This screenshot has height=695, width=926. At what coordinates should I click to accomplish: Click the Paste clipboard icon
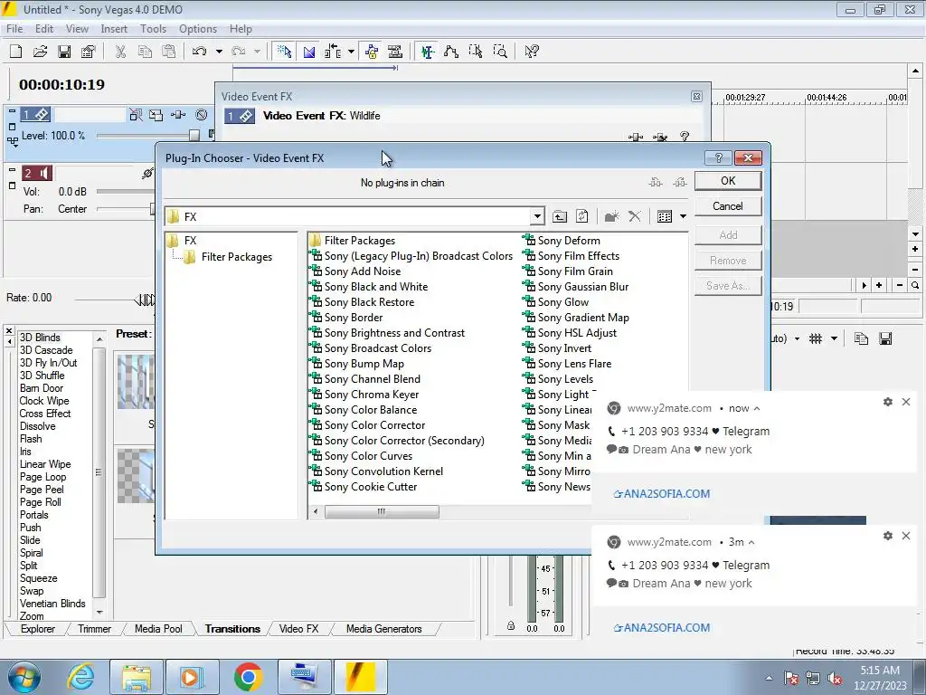(168, 52)
